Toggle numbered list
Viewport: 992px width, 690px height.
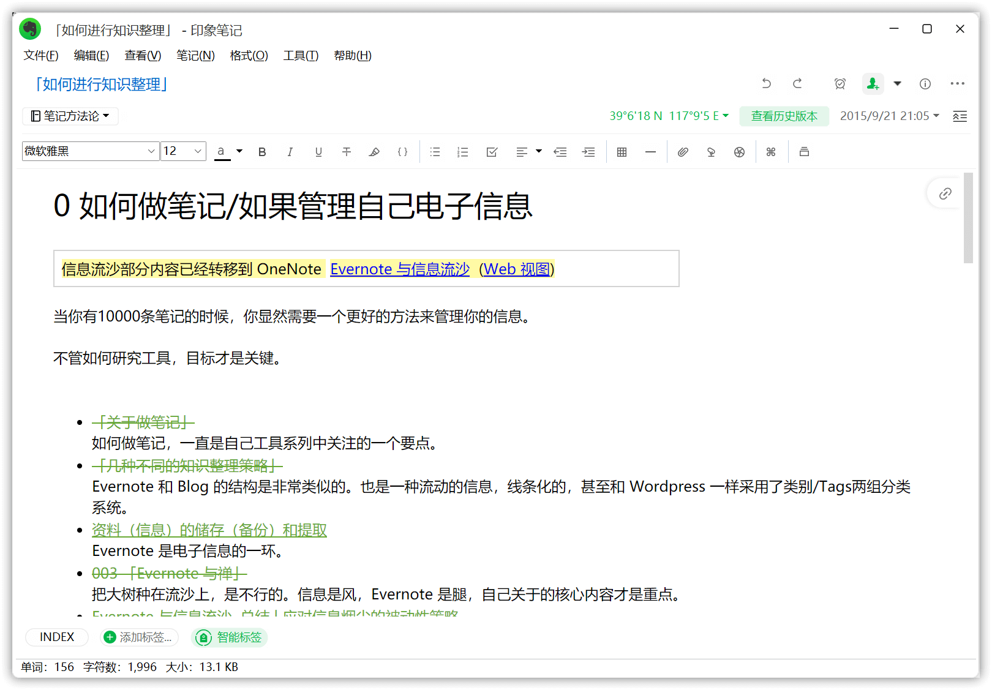point(463,152)
